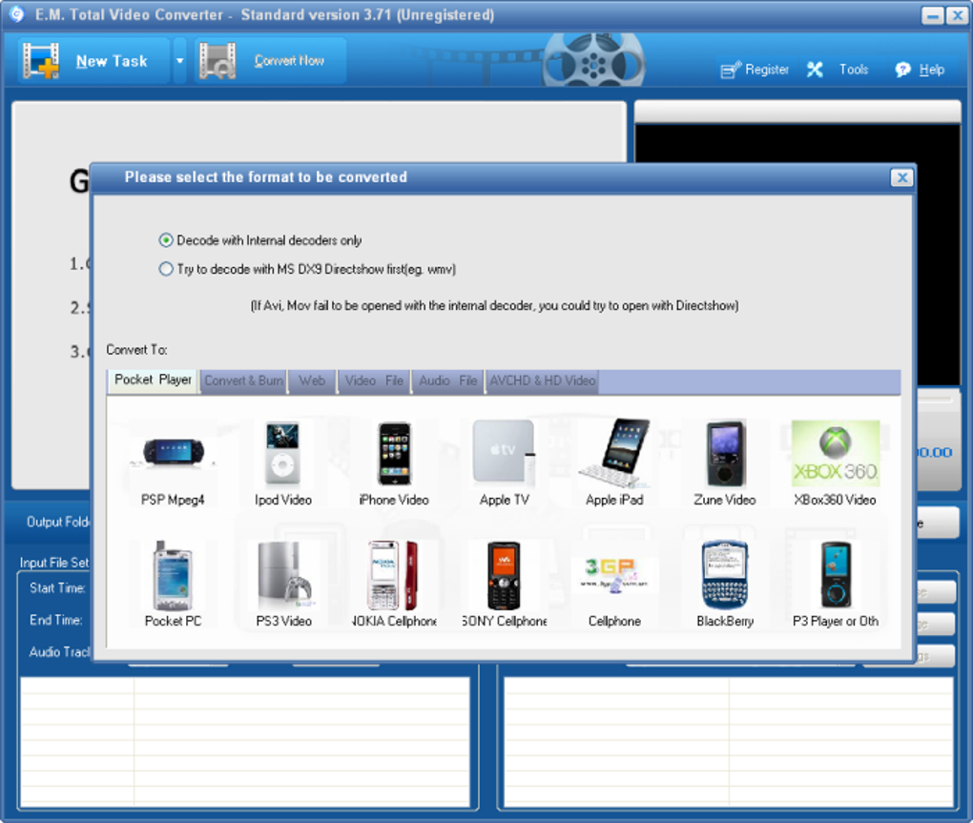The width and height of the screenshot is (973, 823).
Task: Choose the Apple iPad format icon
Action: (614, 453)
